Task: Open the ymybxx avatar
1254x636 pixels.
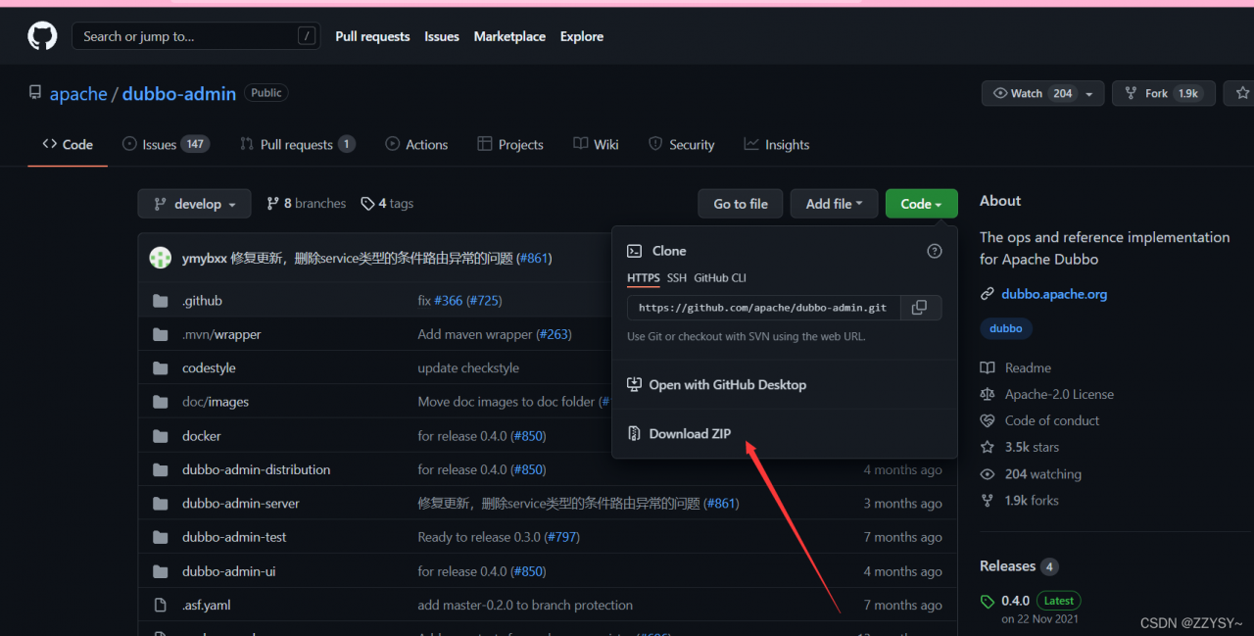Action: point(161,258)
